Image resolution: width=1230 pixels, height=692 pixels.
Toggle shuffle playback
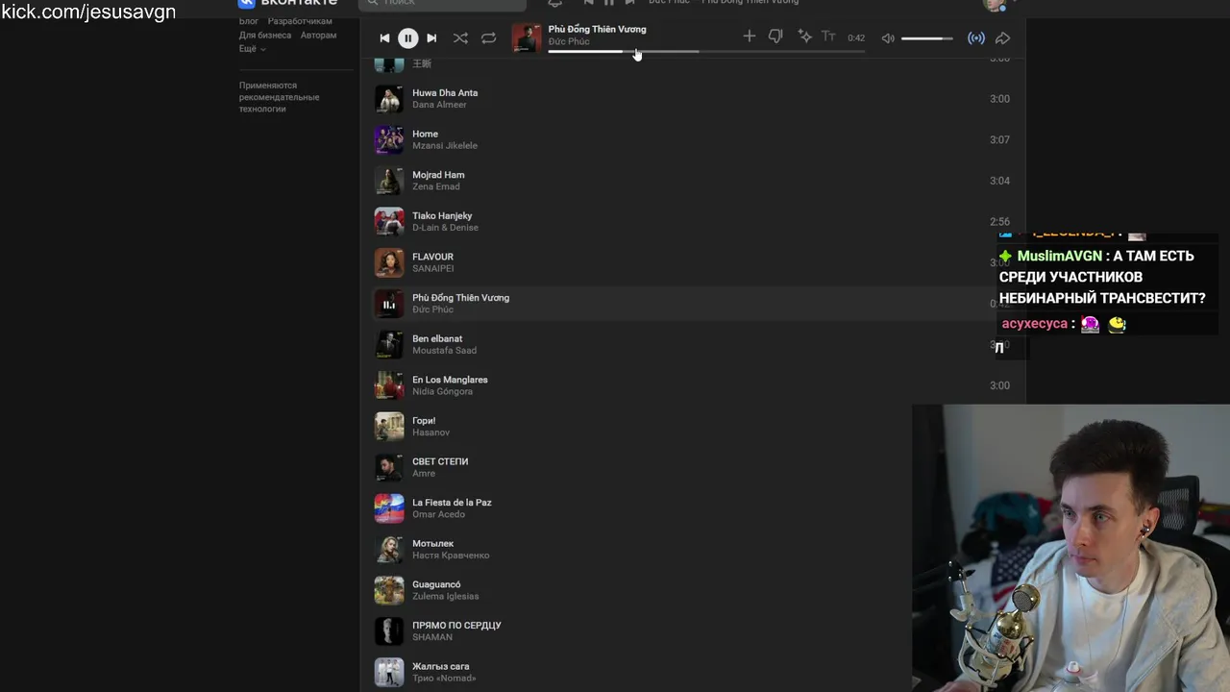click(460, 38)
